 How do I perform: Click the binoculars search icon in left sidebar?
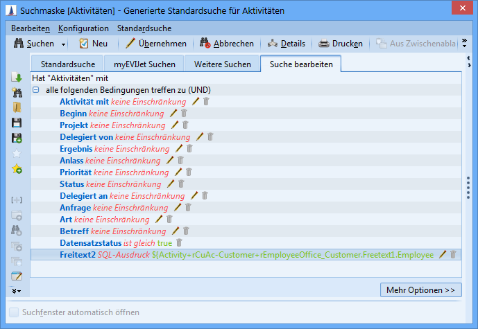[x=17, y=93]
